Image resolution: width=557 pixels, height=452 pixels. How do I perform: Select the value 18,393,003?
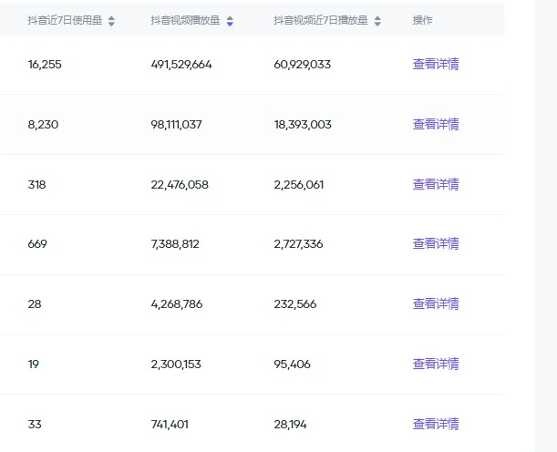(303, 125)
